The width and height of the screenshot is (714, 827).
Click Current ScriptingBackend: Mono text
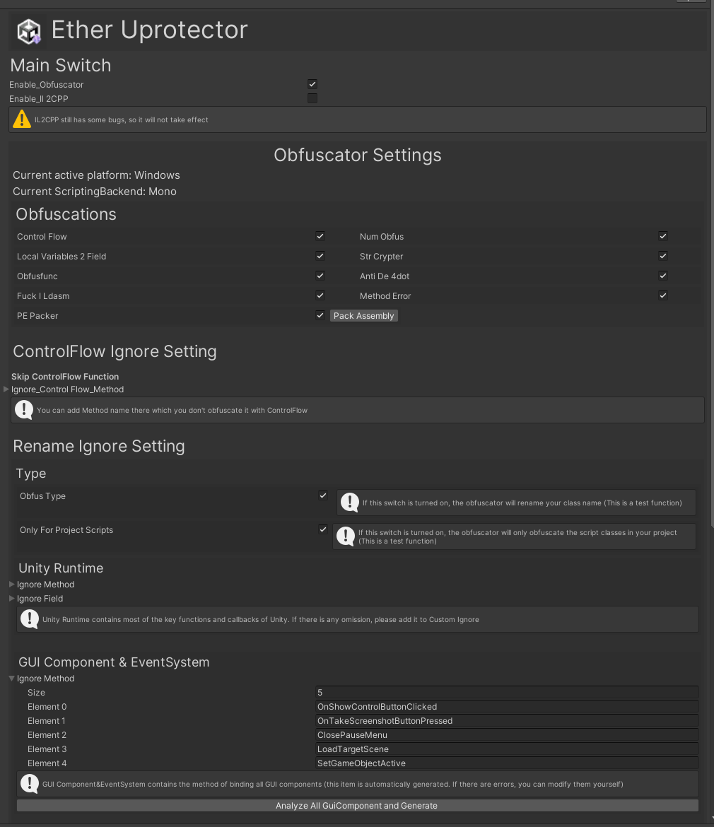[95, 192]
